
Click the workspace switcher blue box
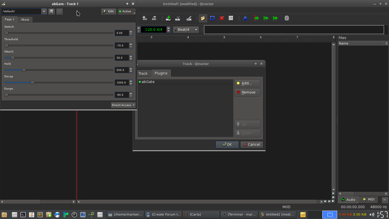click(330, 214)
